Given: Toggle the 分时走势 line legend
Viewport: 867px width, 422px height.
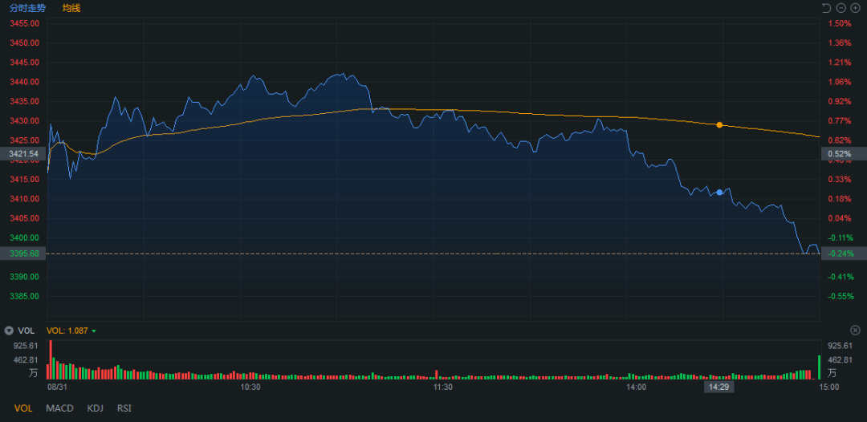Looking at the screenshot, I should click(27, 8).
